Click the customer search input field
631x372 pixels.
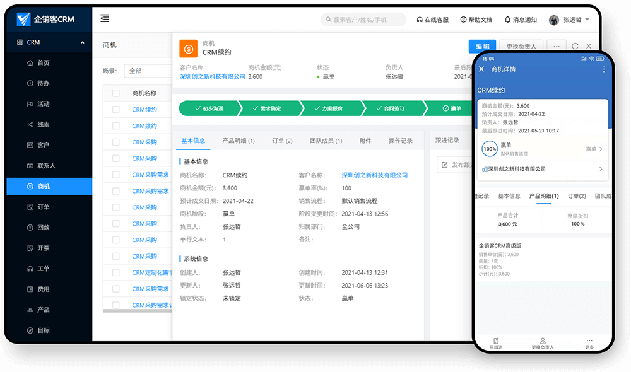coord(363,20)
